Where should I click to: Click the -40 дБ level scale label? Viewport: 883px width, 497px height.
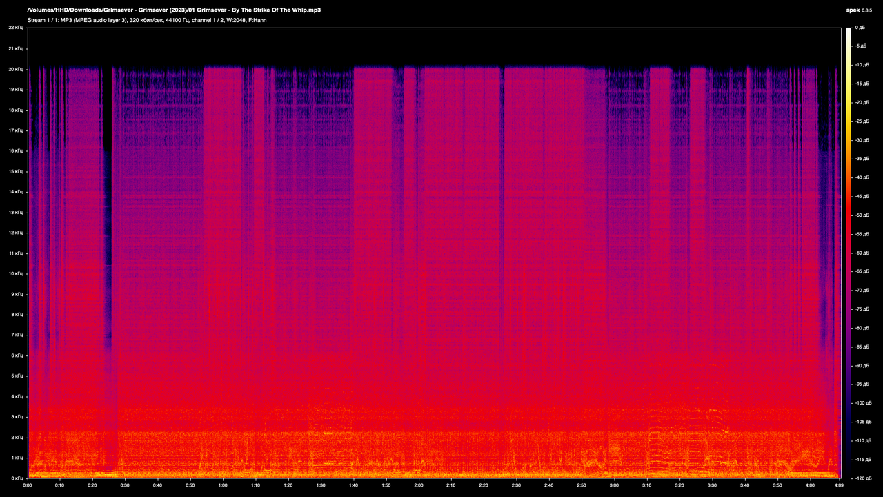(x=863, y=177)
